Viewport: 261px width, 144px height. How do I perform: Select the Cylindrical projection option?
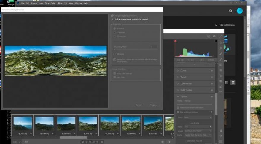tap(115, 32)
